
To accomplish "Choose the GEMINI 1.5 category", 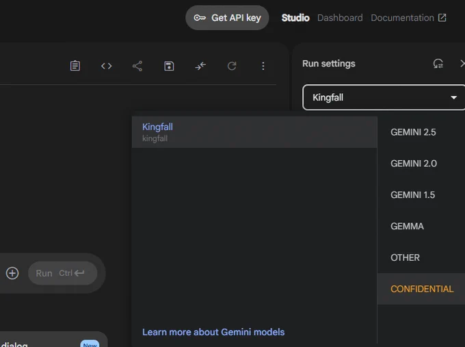I will pos(421,195).
